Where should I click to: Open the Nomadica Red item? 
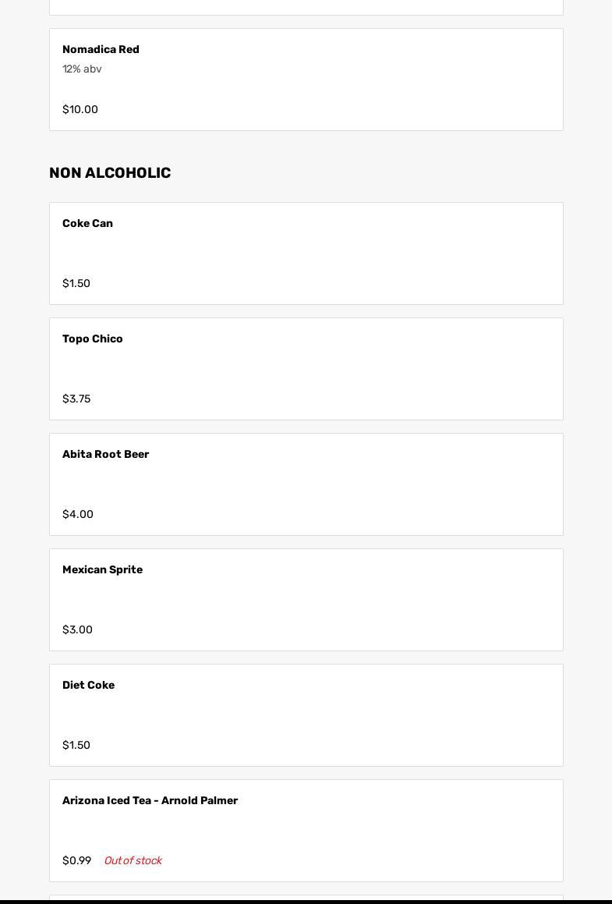[x=101, y=50]
